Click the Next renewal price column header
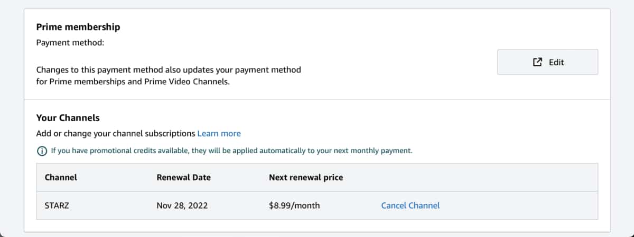Viewport: 634px width, 237px height. point(306,177)
